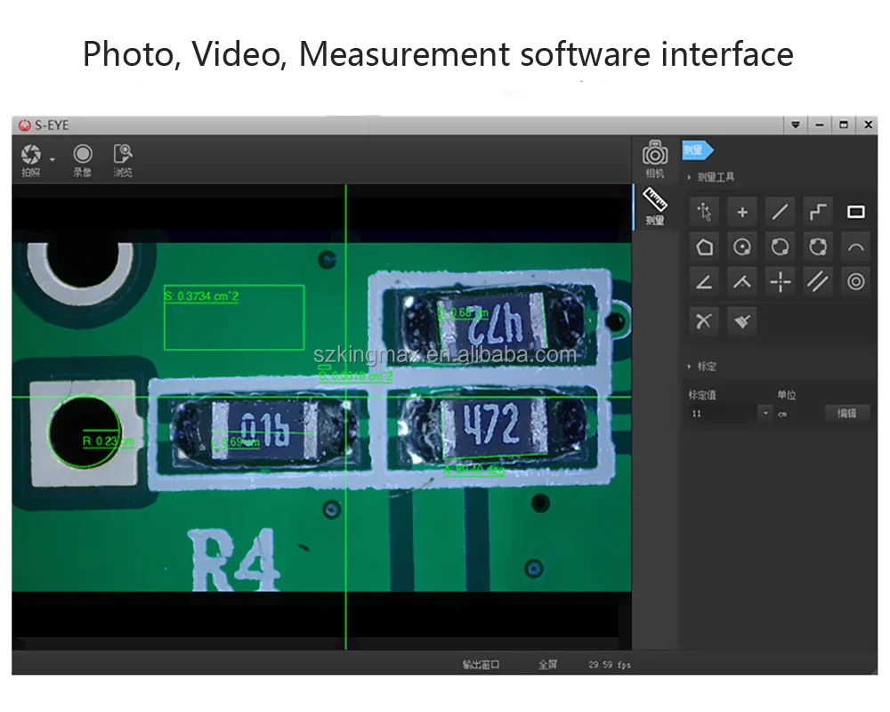The width and height of the screenshot is (890, 712).
Task: Switch to the 测量 ruler tab
Action: [655, 206]
